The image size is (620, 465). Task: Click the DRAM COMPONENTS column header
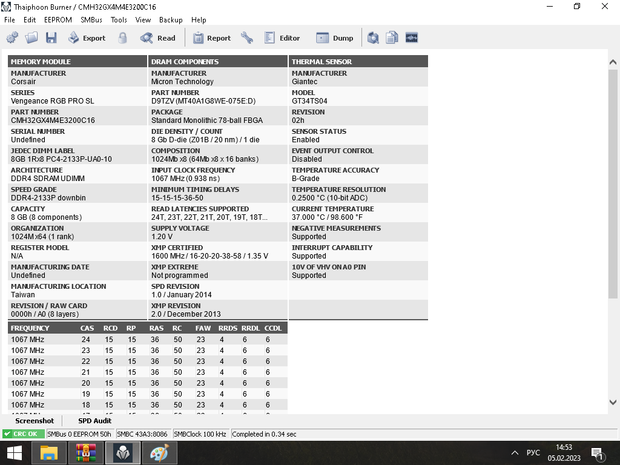[x=218, y=61]
